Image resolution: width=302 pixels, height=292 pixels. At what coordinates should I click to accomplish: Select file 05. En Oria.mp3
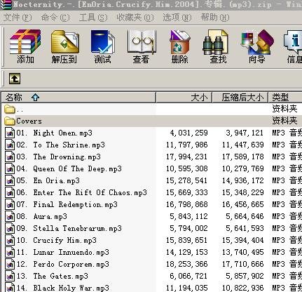click(x=152, y=180)
